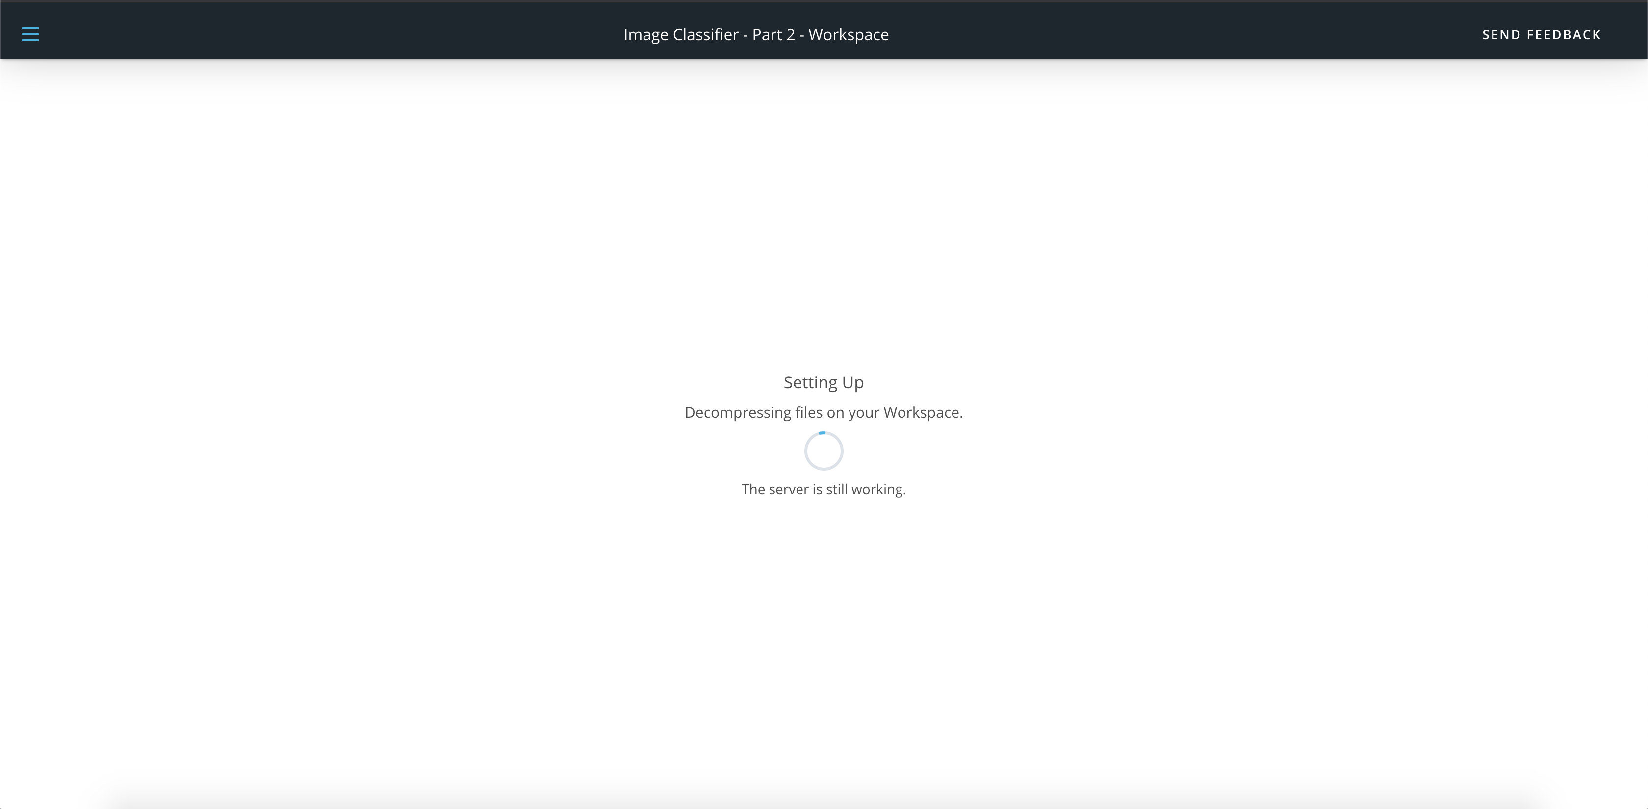
Task: Click the 'Image Classifier - Part 2 - Workspace' title
Action: pos(755,34)
